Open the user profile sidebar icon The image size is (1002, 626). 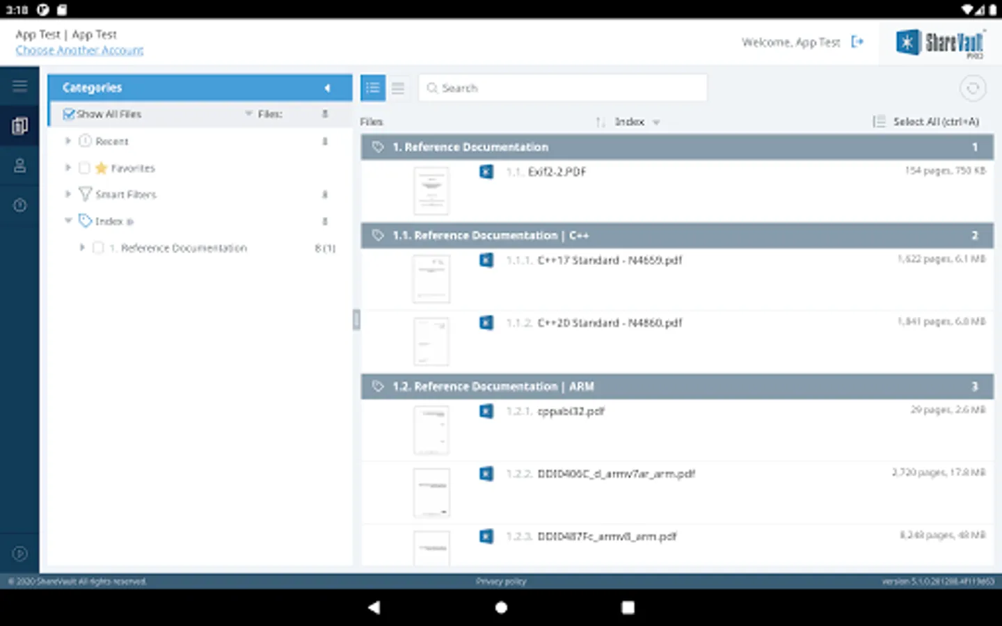(x=19, y=166)
